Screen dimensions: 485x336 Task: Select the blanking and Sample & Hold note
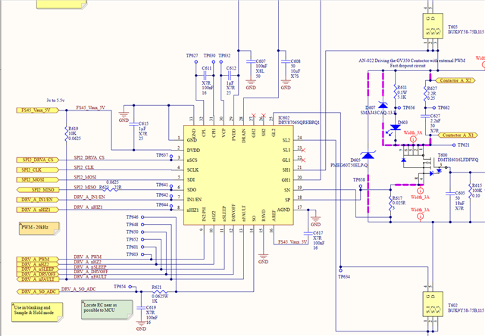tap(37, 313)
